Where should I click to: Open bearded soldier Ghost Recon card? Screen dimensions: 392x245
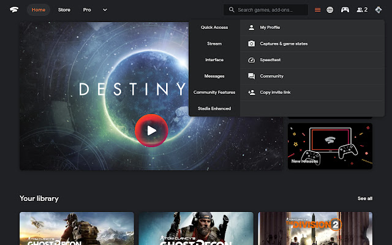coord(196,228)
